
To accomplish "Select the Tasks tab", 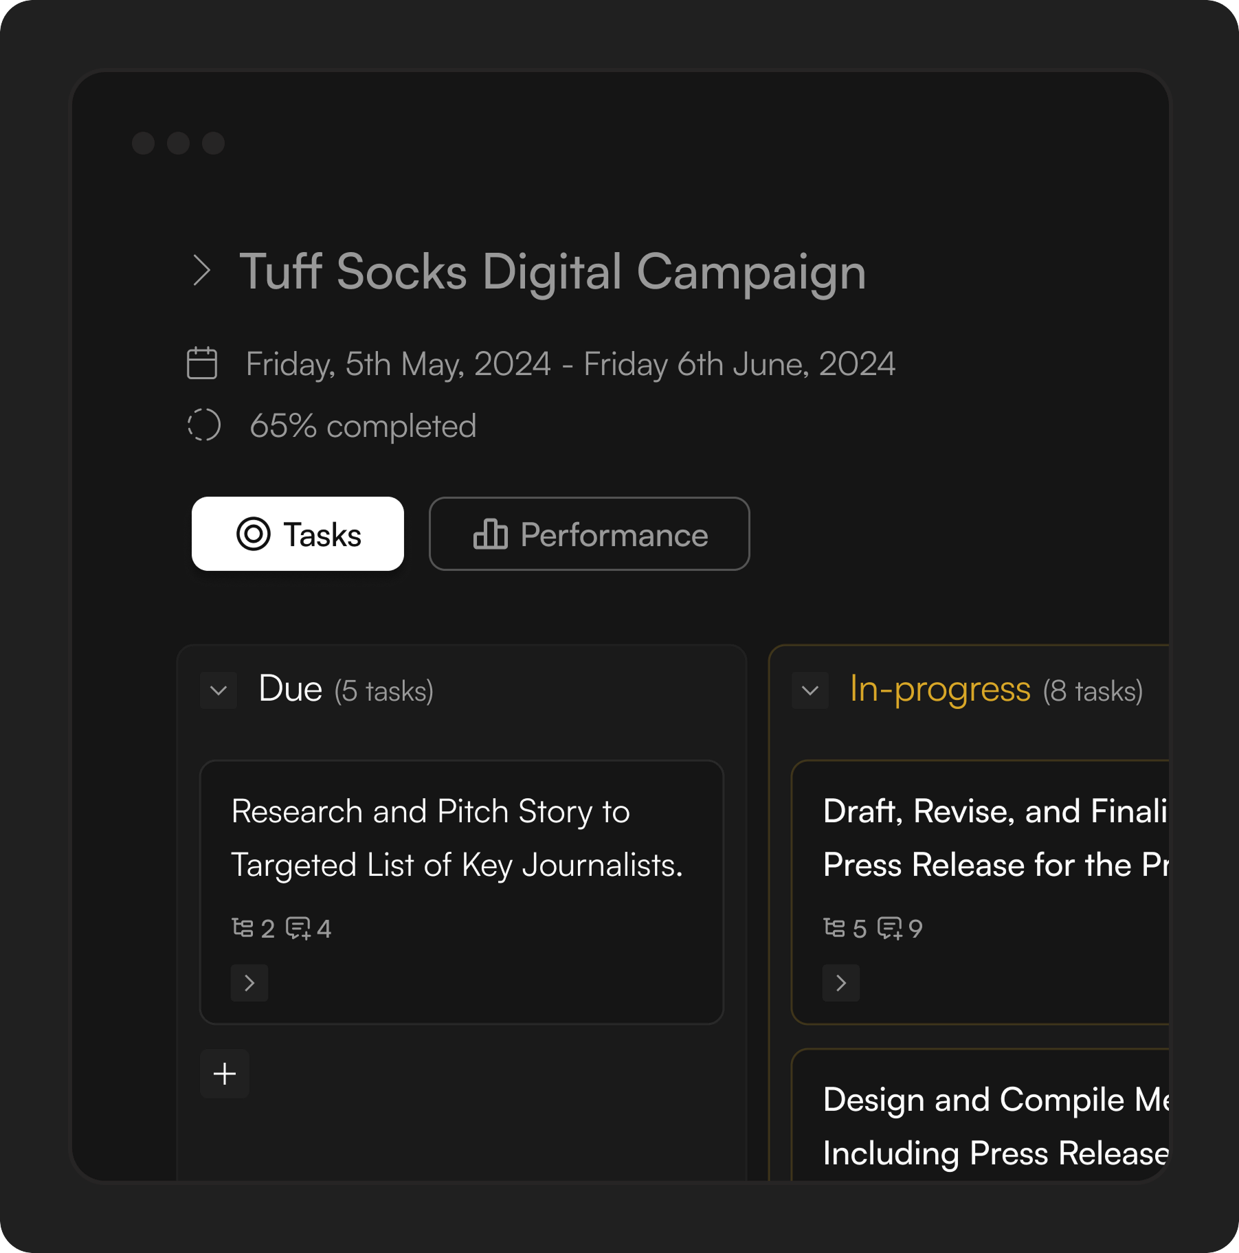I will click(x=298, y=534).
